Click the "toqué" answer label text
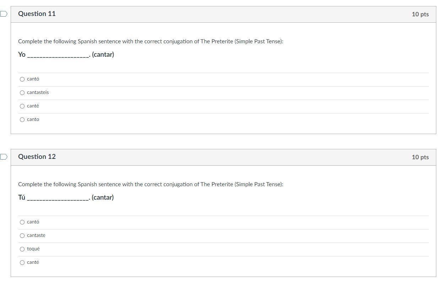 tap(33, 249)
